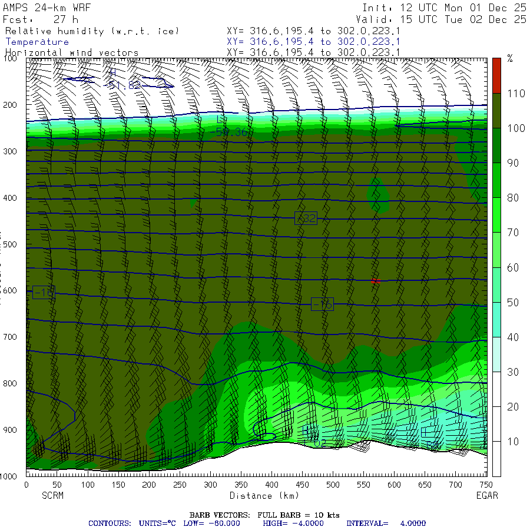Click the Fcst 27 h forecast hour text
The image size is (530, 530).
tap(41, 19)
